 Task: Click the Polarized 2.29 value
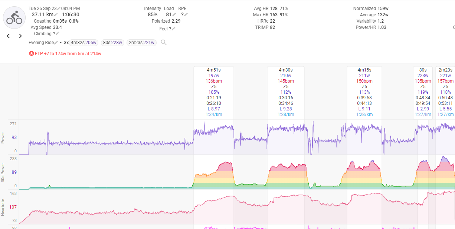[176, 21]
